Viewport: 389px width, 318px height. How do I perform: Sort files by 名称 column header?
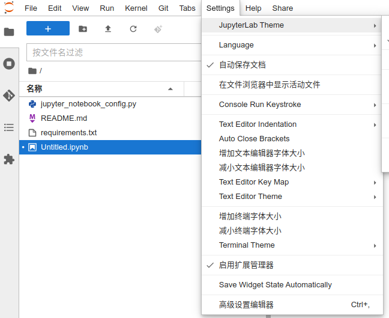point(101,89)
